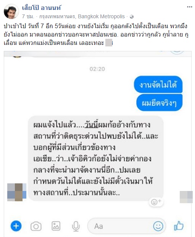Screen dimensions: 195x237
Task: Click the 7 ชม. post timestamp
Action: [28, 16]
